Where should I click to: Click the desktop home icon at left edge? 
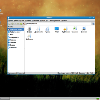click(x=1, y=11)
